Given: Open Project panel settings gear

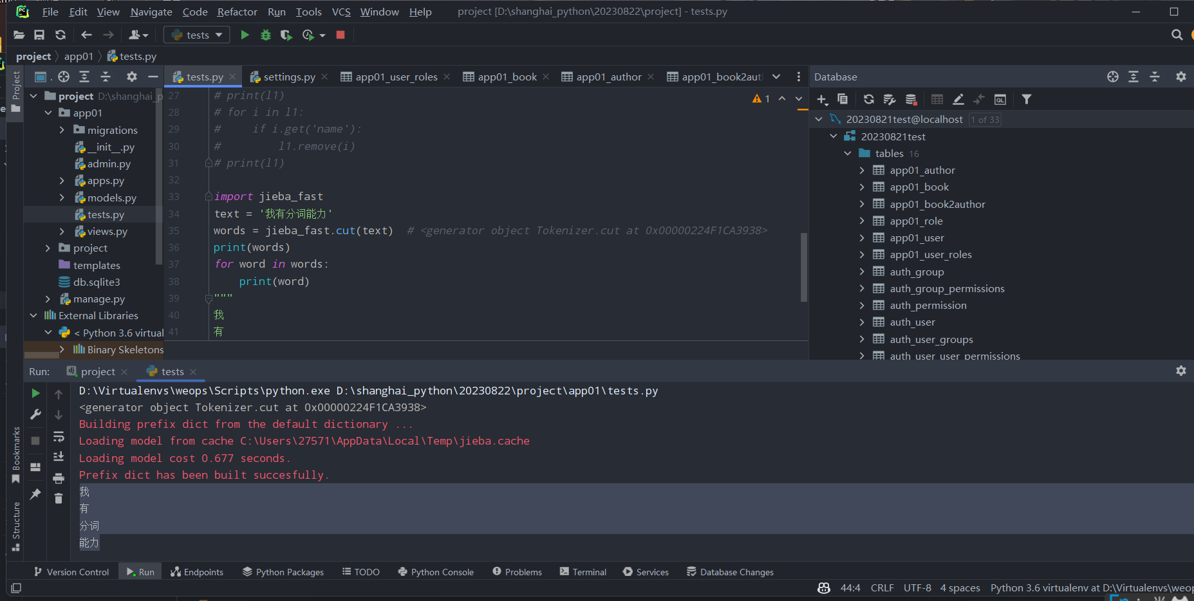Looking at the screenshot, I should [132, 77].
